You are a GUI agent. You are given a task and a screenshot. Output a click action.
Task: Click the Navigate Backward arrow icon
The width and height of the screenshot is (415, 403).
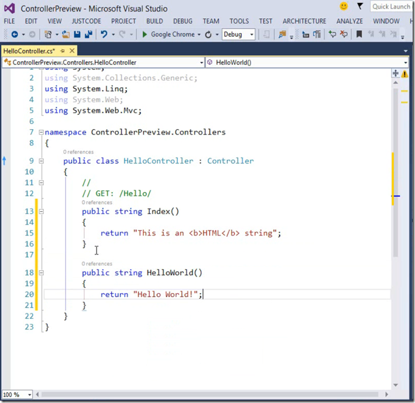tap(15, 35)
